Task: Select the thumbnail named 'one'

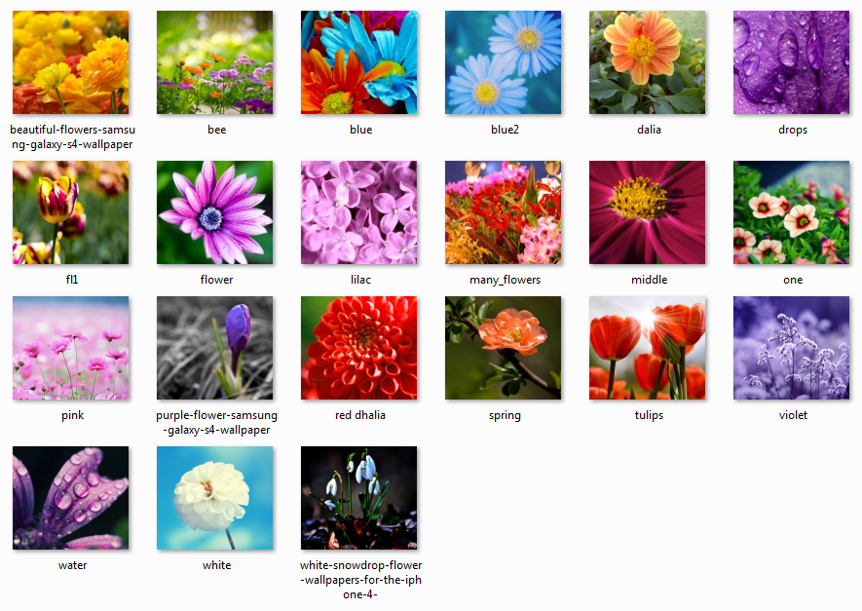Action: 791,213
